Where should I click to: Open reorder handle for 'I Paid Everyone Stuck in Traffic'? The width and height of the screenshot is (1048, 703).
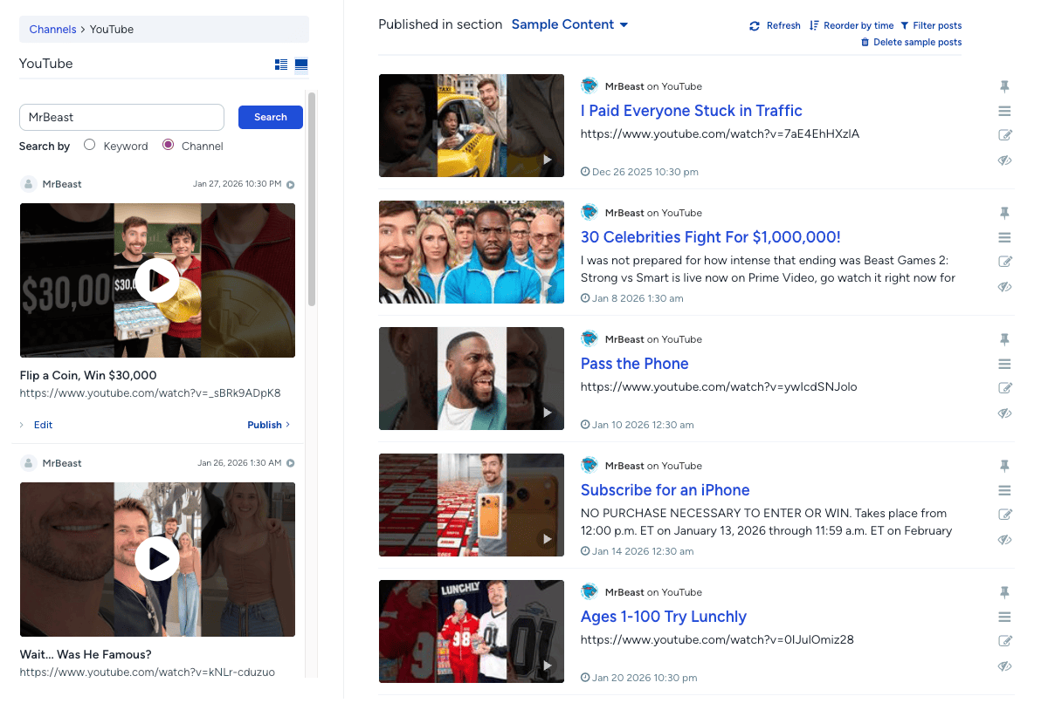(1004, 111)
